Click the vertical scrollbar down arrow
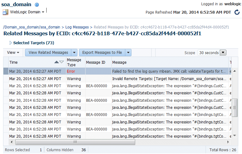Screen dimensions: 242x154 pyautogui.click(x=235, y=135)
